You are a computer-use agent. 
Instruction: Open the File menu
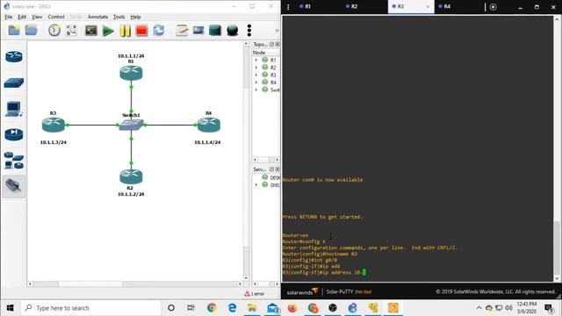(x=9, y=17)
